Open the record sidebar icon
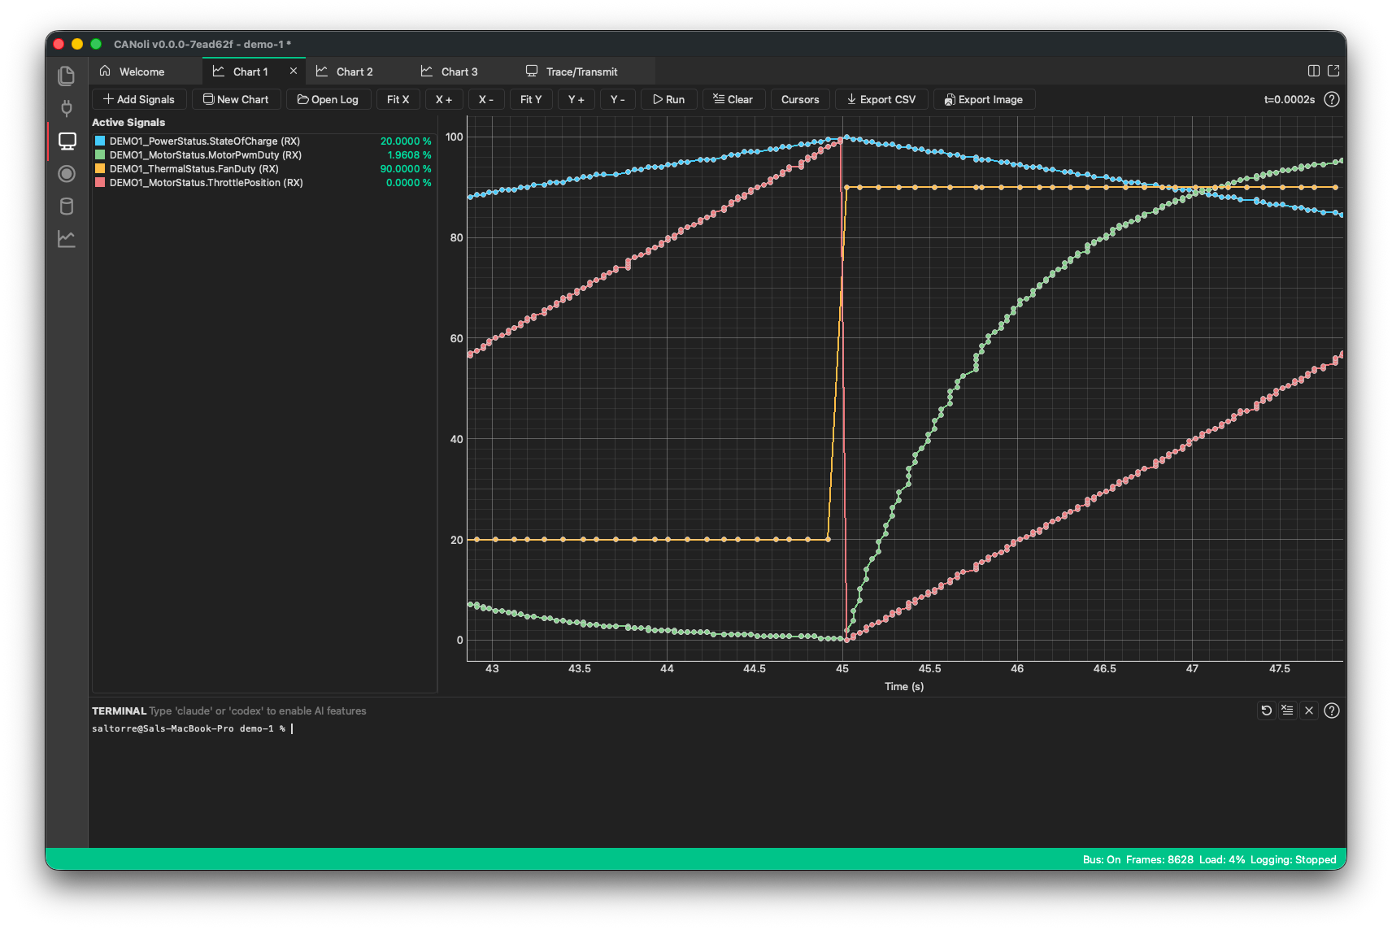Screen dimensions: 1392x930 coord(67,174)
